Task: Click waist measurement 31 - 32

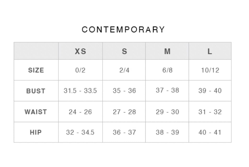Action: pyautogui.click(x=210, y=112)
